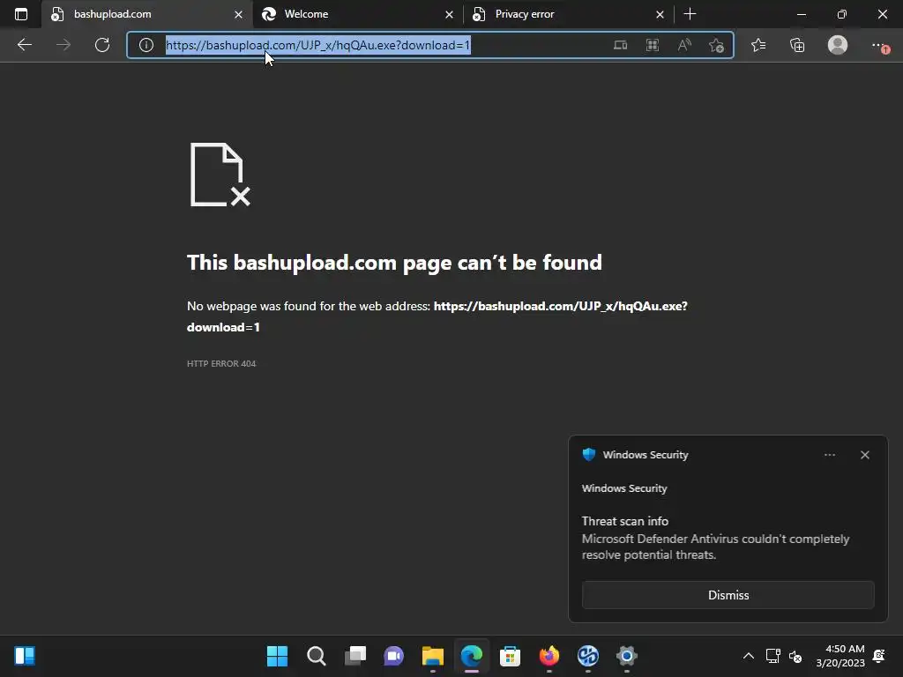Close the bashupload.com tab
903x677 pixels.
pos(238,14)
